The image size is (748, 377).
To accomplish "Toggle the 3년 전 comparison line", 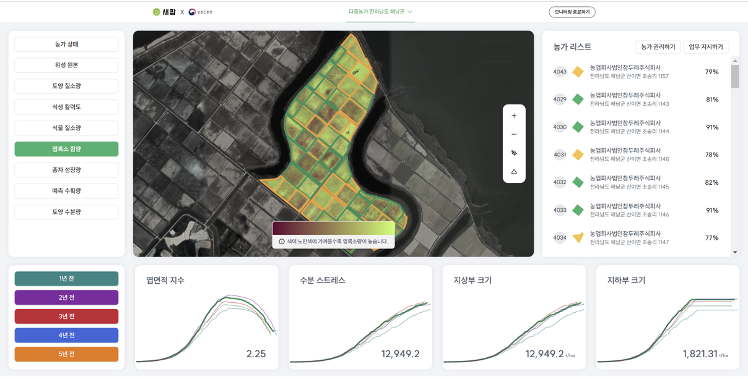I will point(66,316).
